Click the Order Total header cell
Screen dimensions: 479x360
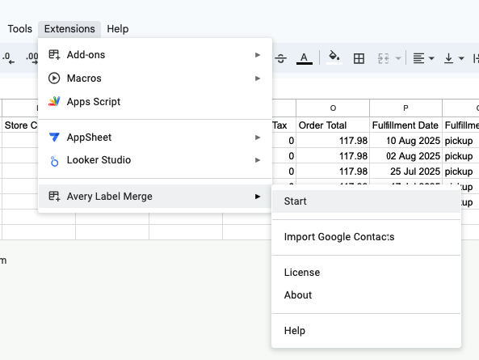point(333,125)
